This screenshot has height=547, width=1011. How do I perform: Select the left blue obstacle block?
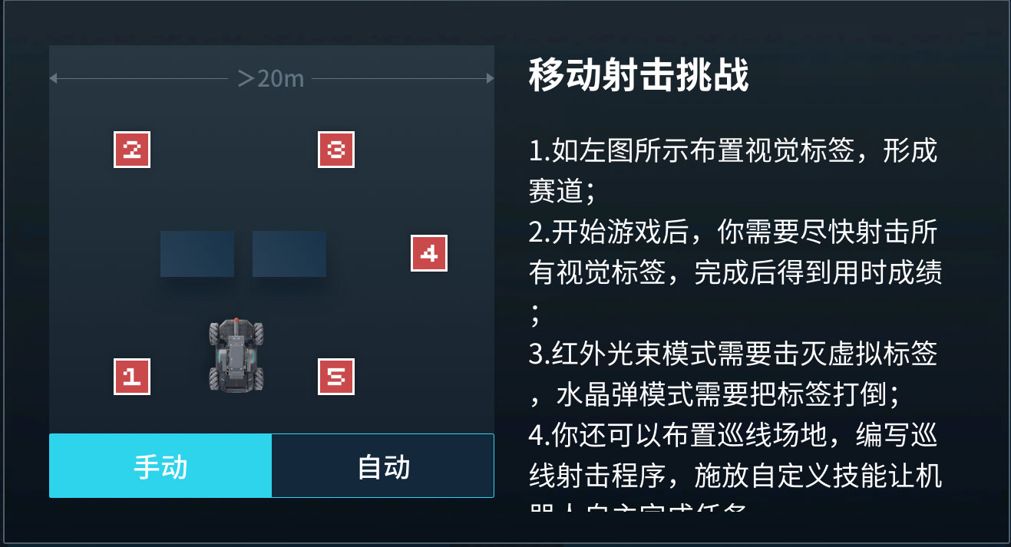click(197, 254)
